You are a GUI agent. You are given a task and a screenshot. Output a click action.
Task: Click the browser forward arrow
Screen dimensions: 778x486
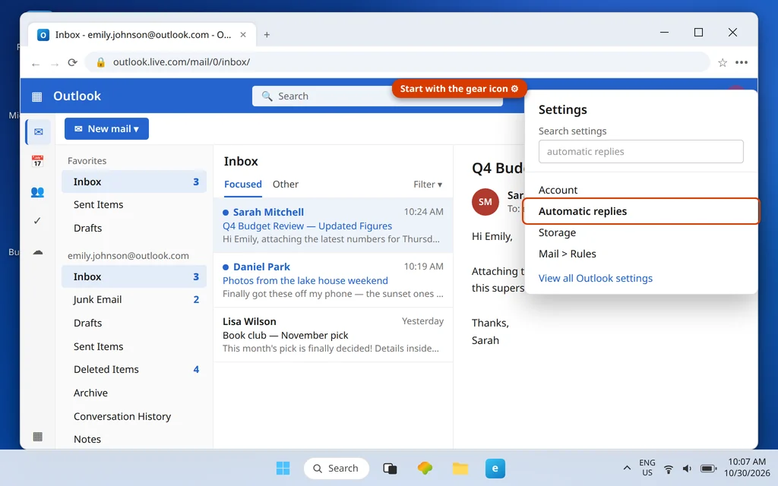coord(55,63)
